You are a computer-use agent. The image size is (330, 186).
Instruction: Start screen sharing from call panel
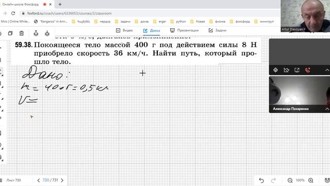click(x=297, y=70)
